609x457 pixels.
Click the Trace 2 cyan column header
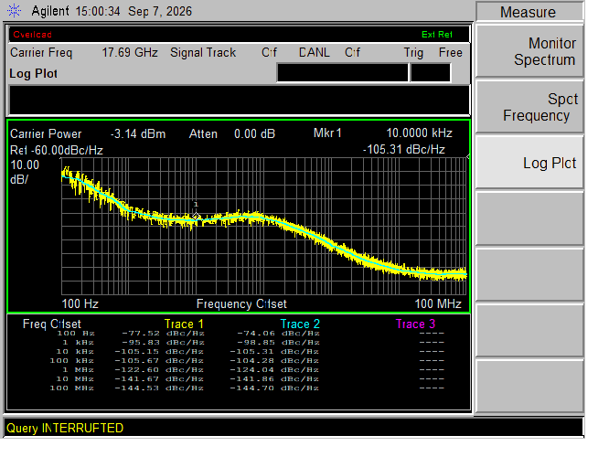coord(300,324)
